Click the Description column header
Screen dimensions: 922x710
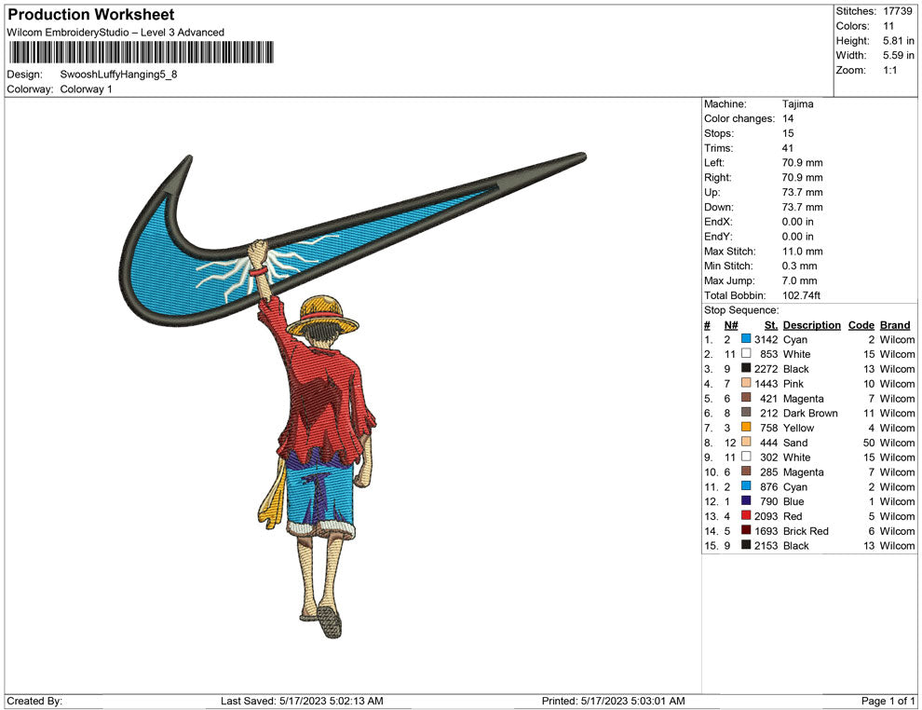pos(811,325)
